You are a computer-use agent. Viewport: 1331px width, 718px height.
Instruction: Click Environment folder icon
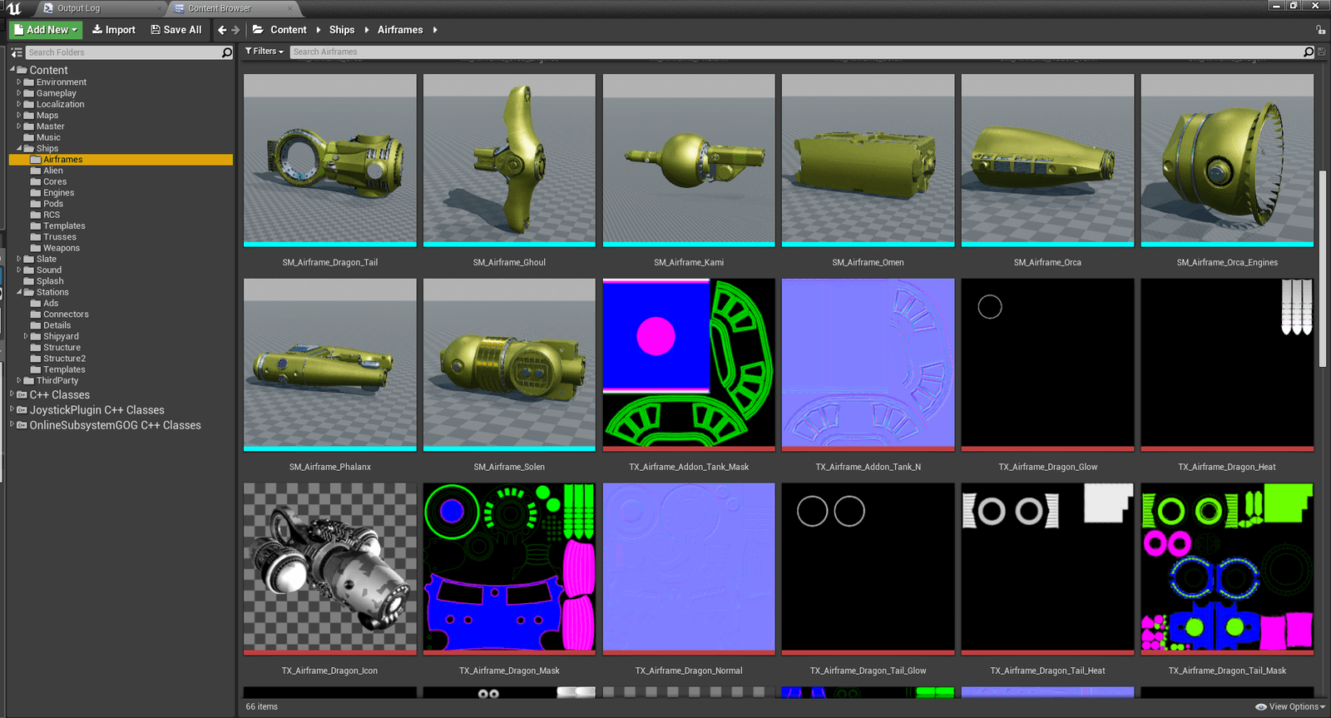coord(28,82)
